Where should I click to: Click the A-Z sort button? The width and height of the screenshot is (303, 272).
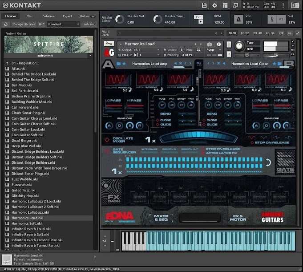click(41, 24)
